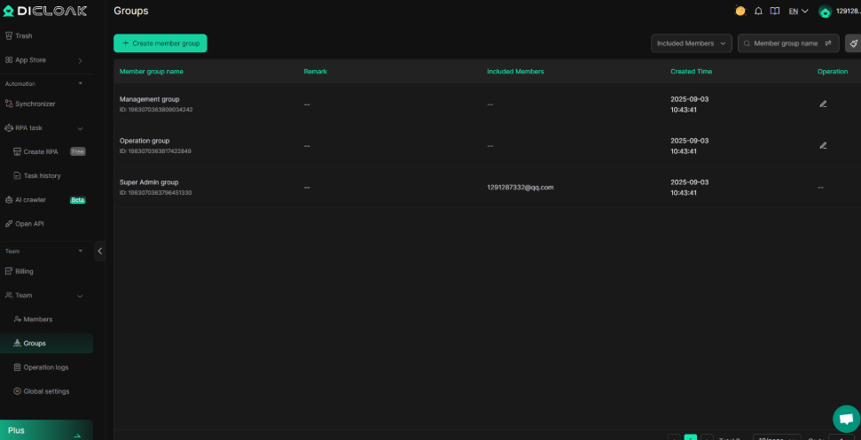Click the clear filters broom icon
This screenshot has height=440, width=861.
(x=853, y=43)
